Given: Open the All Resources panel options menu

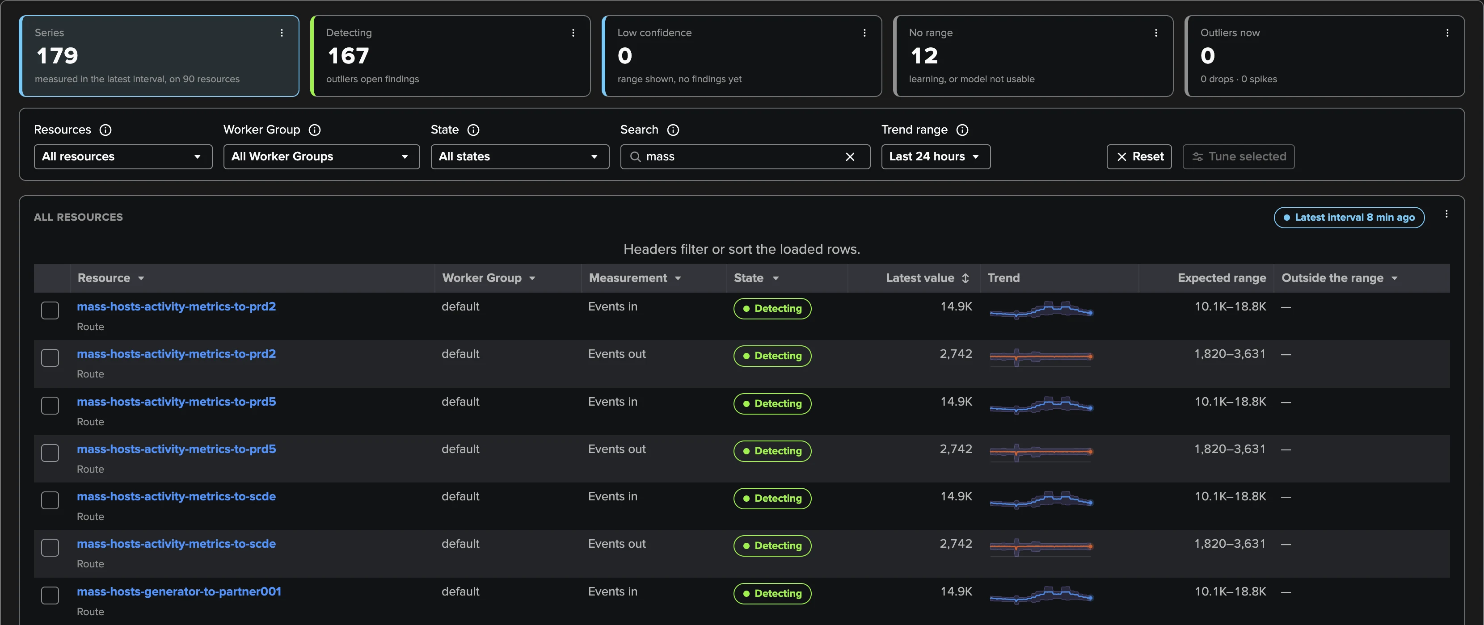Looking at the screenshot, I should [1446, 214].
